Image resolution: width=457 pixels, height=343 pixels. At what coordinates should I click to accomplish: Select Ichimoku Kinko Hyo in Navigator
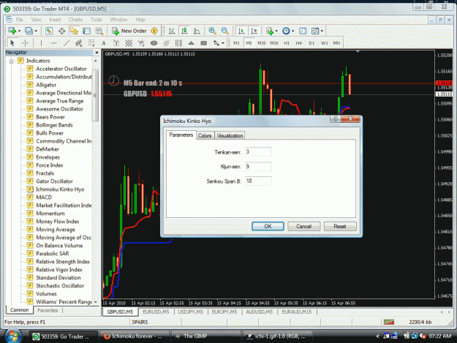pos(60,189)
